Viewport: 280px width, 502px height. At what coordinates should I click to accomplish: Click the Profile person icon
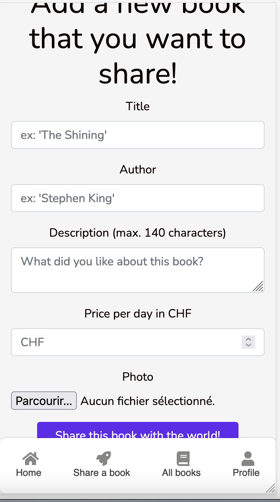(x=248, y=459)
